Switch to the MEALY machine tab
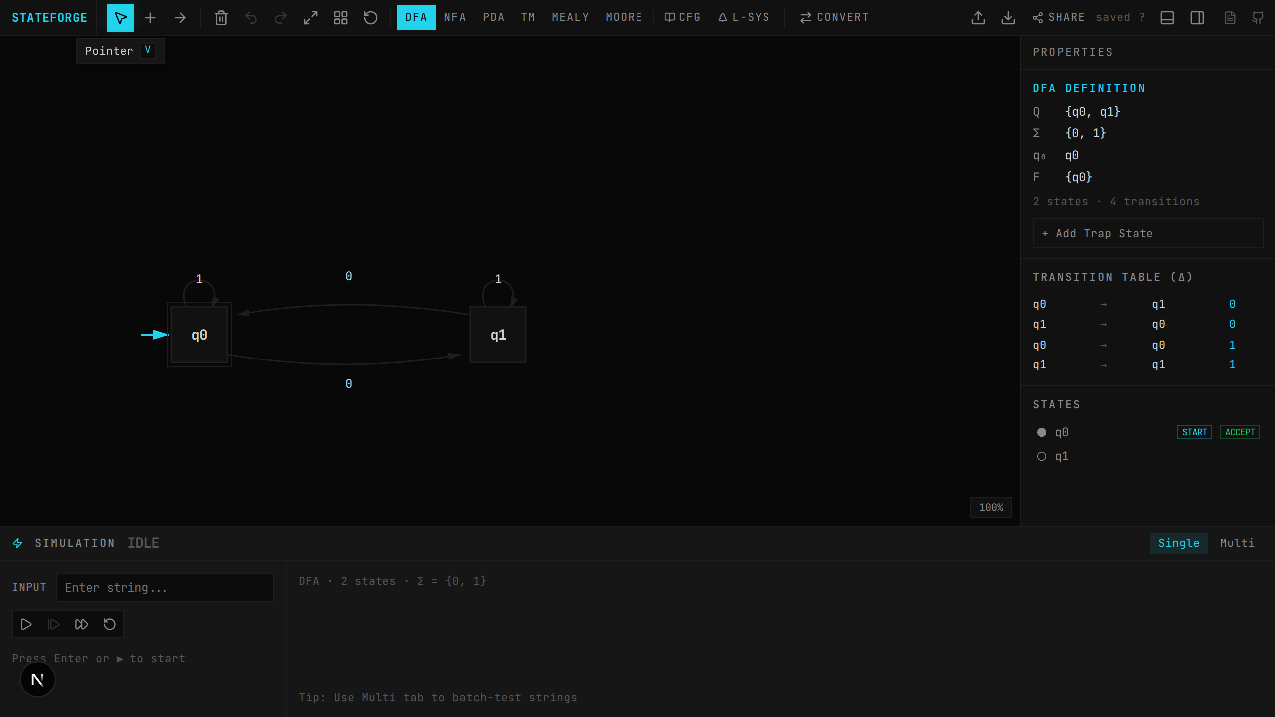 (571, 17)
